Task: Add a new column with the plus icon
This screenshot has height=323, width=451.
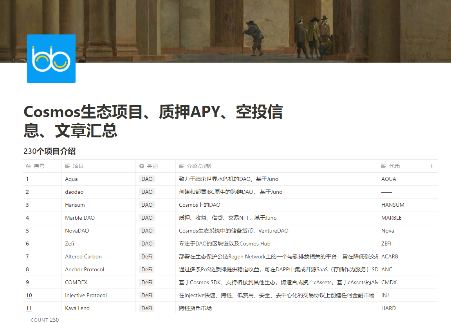Action: click(x=431, y=166)
